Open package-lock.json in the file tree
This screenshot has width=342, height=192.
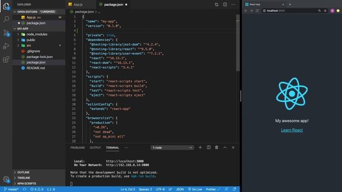pos(39,57)
